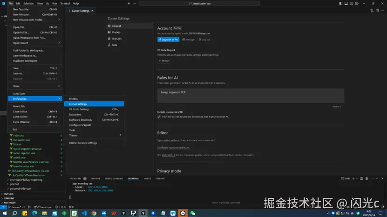
Task: Expand pdaTest folder in explorer
Action: (x=8, y=184)
